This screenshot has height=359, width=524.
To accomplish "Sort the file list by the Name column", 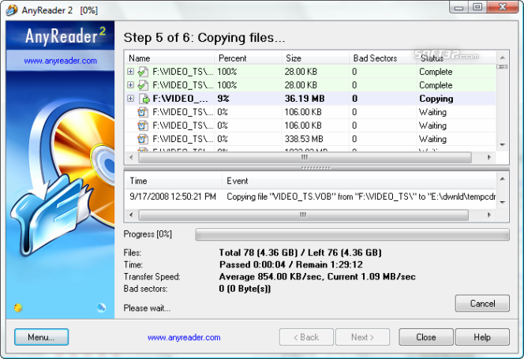I will [170, 58].
